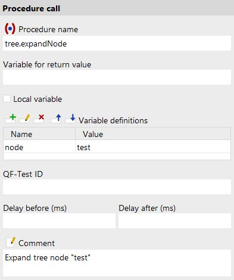Click inside the Comment text area
Screen dimensions: 234x280
[117, 263]
